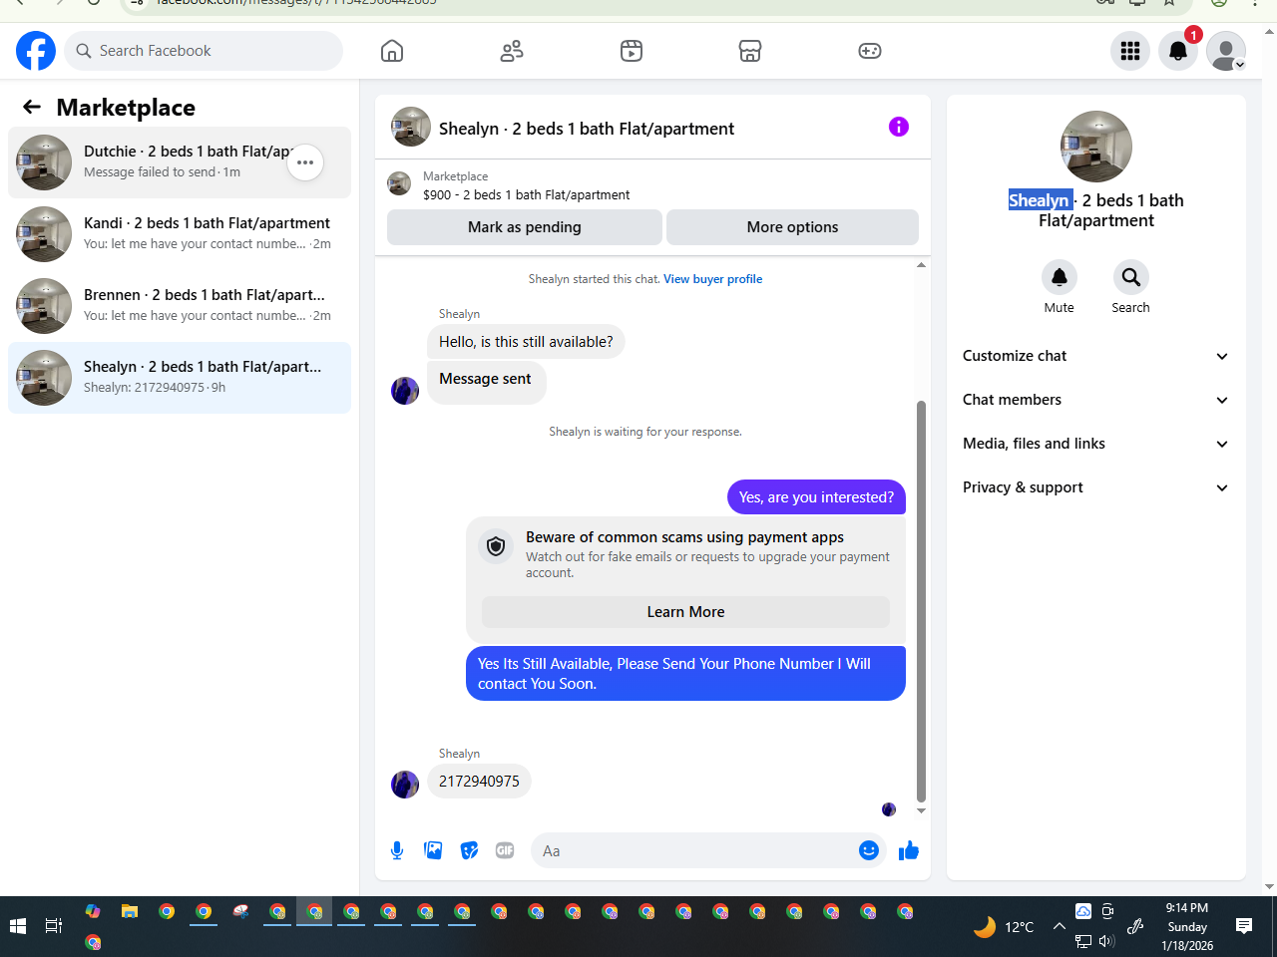Click the Shealyn profile picture in the right panel

[1096, 147]
